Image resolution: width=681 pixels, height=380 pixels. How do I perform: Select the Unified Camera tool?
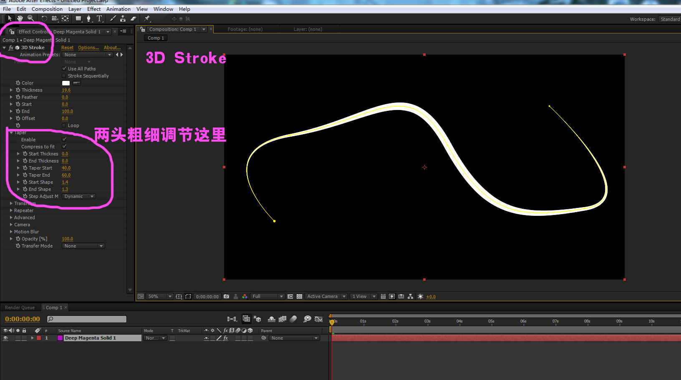coord(55,18)
